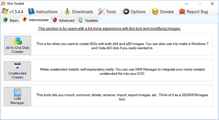Open the Instructions help book icon
This screenshot has width=219, height=120.
pyautogui.click(x=31, y=12)
